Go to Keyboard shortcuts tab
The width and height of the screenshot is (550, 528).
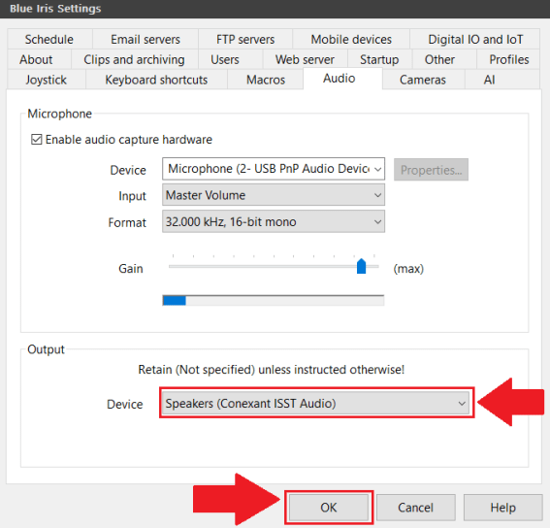[156, 80]
